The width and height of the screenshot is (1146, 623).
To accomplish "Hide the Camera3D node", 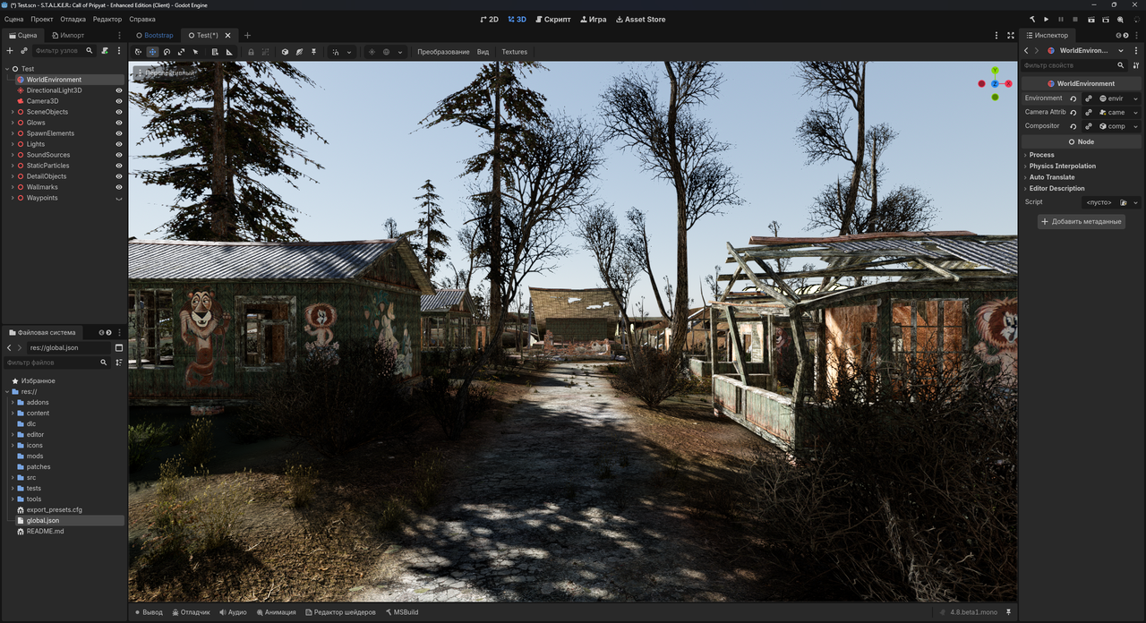I will 119,101.
